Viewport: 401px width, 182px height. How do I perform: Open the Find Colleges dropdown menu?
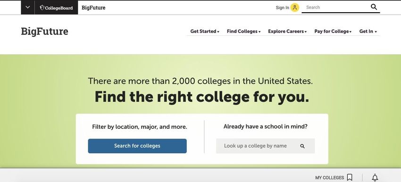243,32
